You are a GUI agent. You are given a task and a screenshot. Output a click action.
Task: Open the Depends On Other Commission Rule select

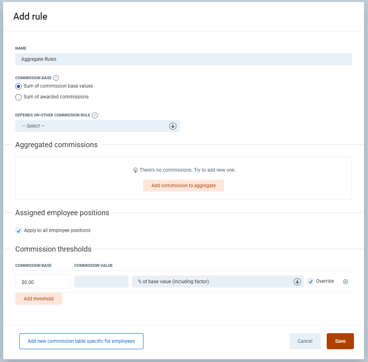[x=97, y=126]
